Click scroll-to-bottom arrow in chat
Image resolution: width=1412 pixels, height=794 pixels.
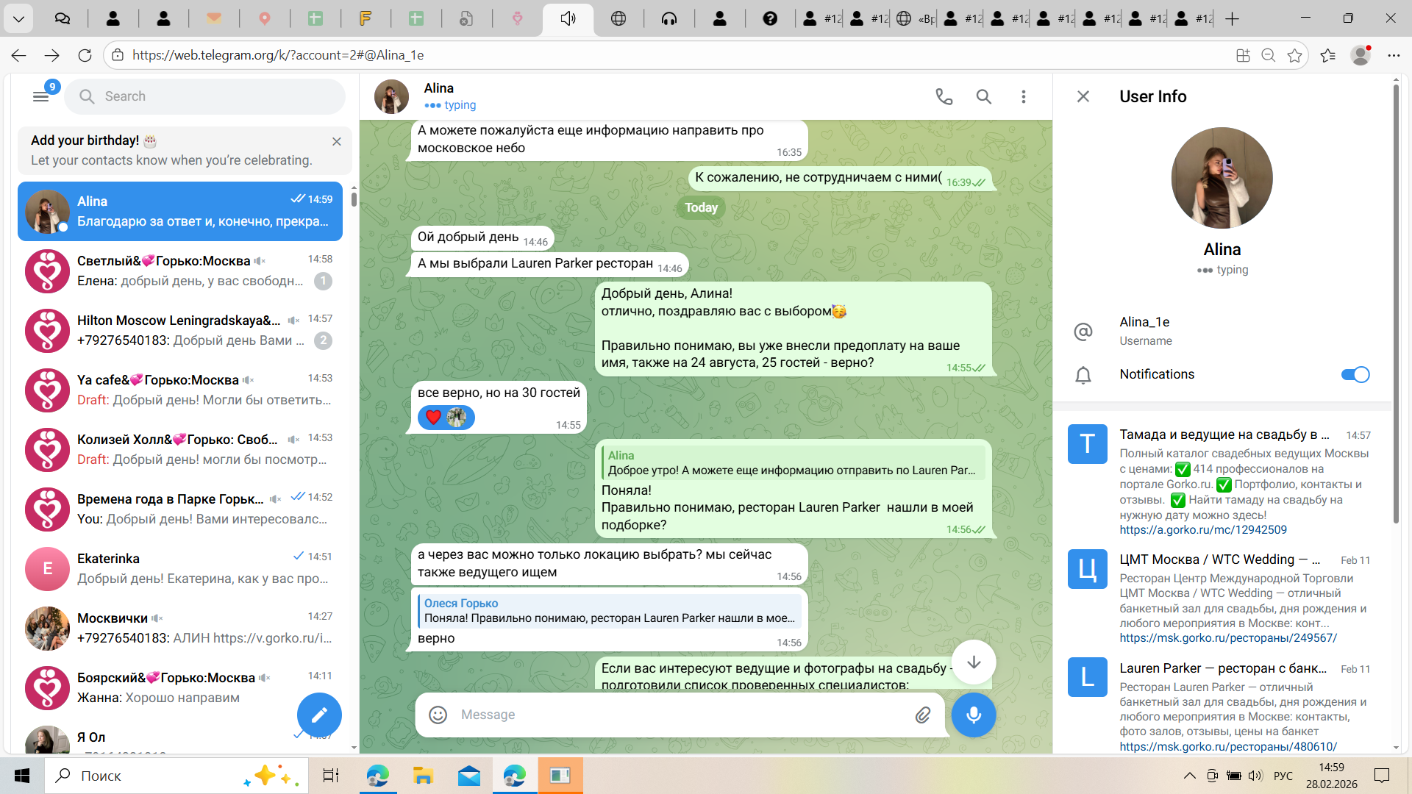pos(973,662)
